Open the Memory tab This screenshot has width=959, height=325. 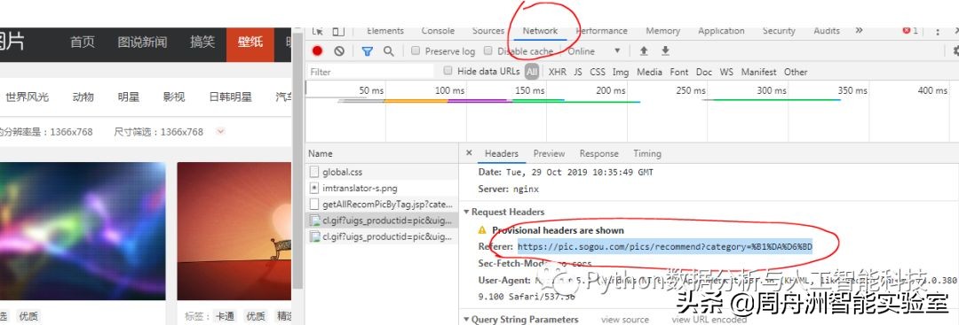(663, 30)
